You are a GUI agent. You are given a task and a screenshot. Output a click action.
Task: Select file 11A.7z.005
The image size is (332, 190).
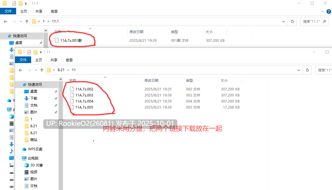tap(84, 107)
